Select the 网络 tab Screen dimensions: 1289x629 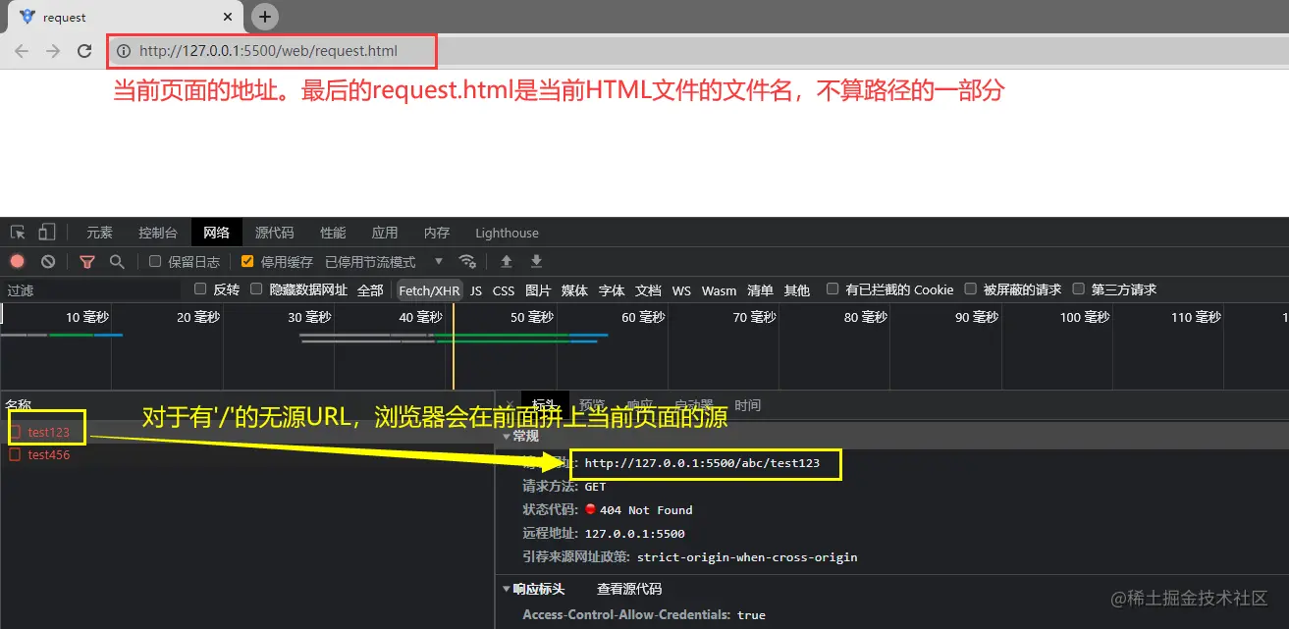(216, 233)
